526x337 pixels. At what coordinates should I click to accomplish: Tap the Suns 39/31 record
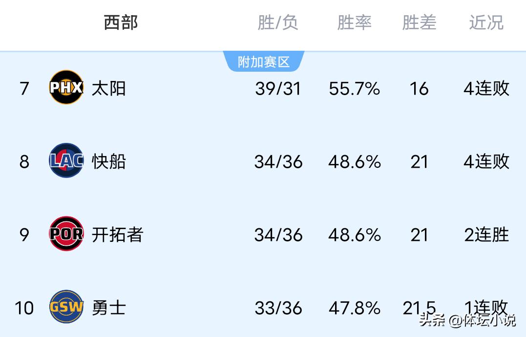278,89
